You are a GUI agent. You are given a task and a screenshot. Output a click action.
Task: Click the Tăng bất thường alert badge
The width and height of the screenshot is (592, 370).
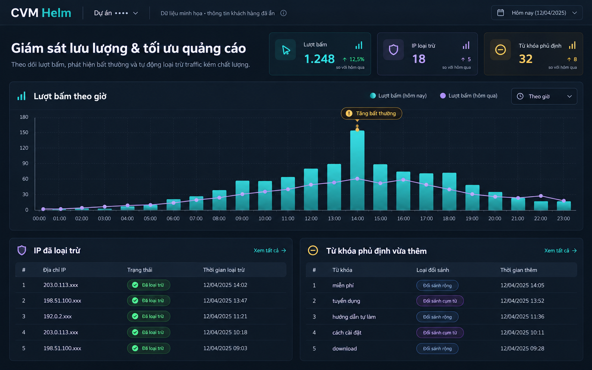371,113
